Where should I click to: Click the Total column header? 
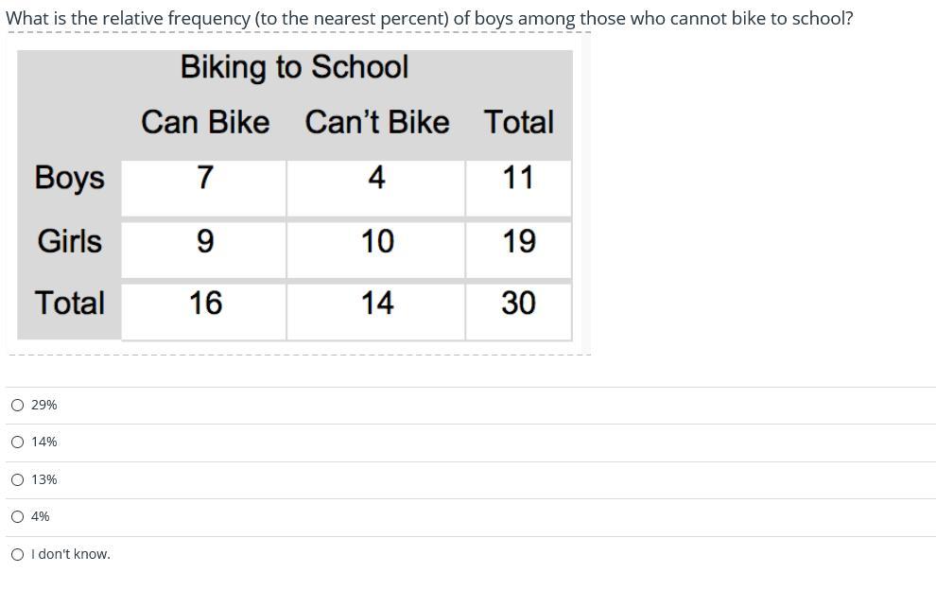click(x=519, y=122)
